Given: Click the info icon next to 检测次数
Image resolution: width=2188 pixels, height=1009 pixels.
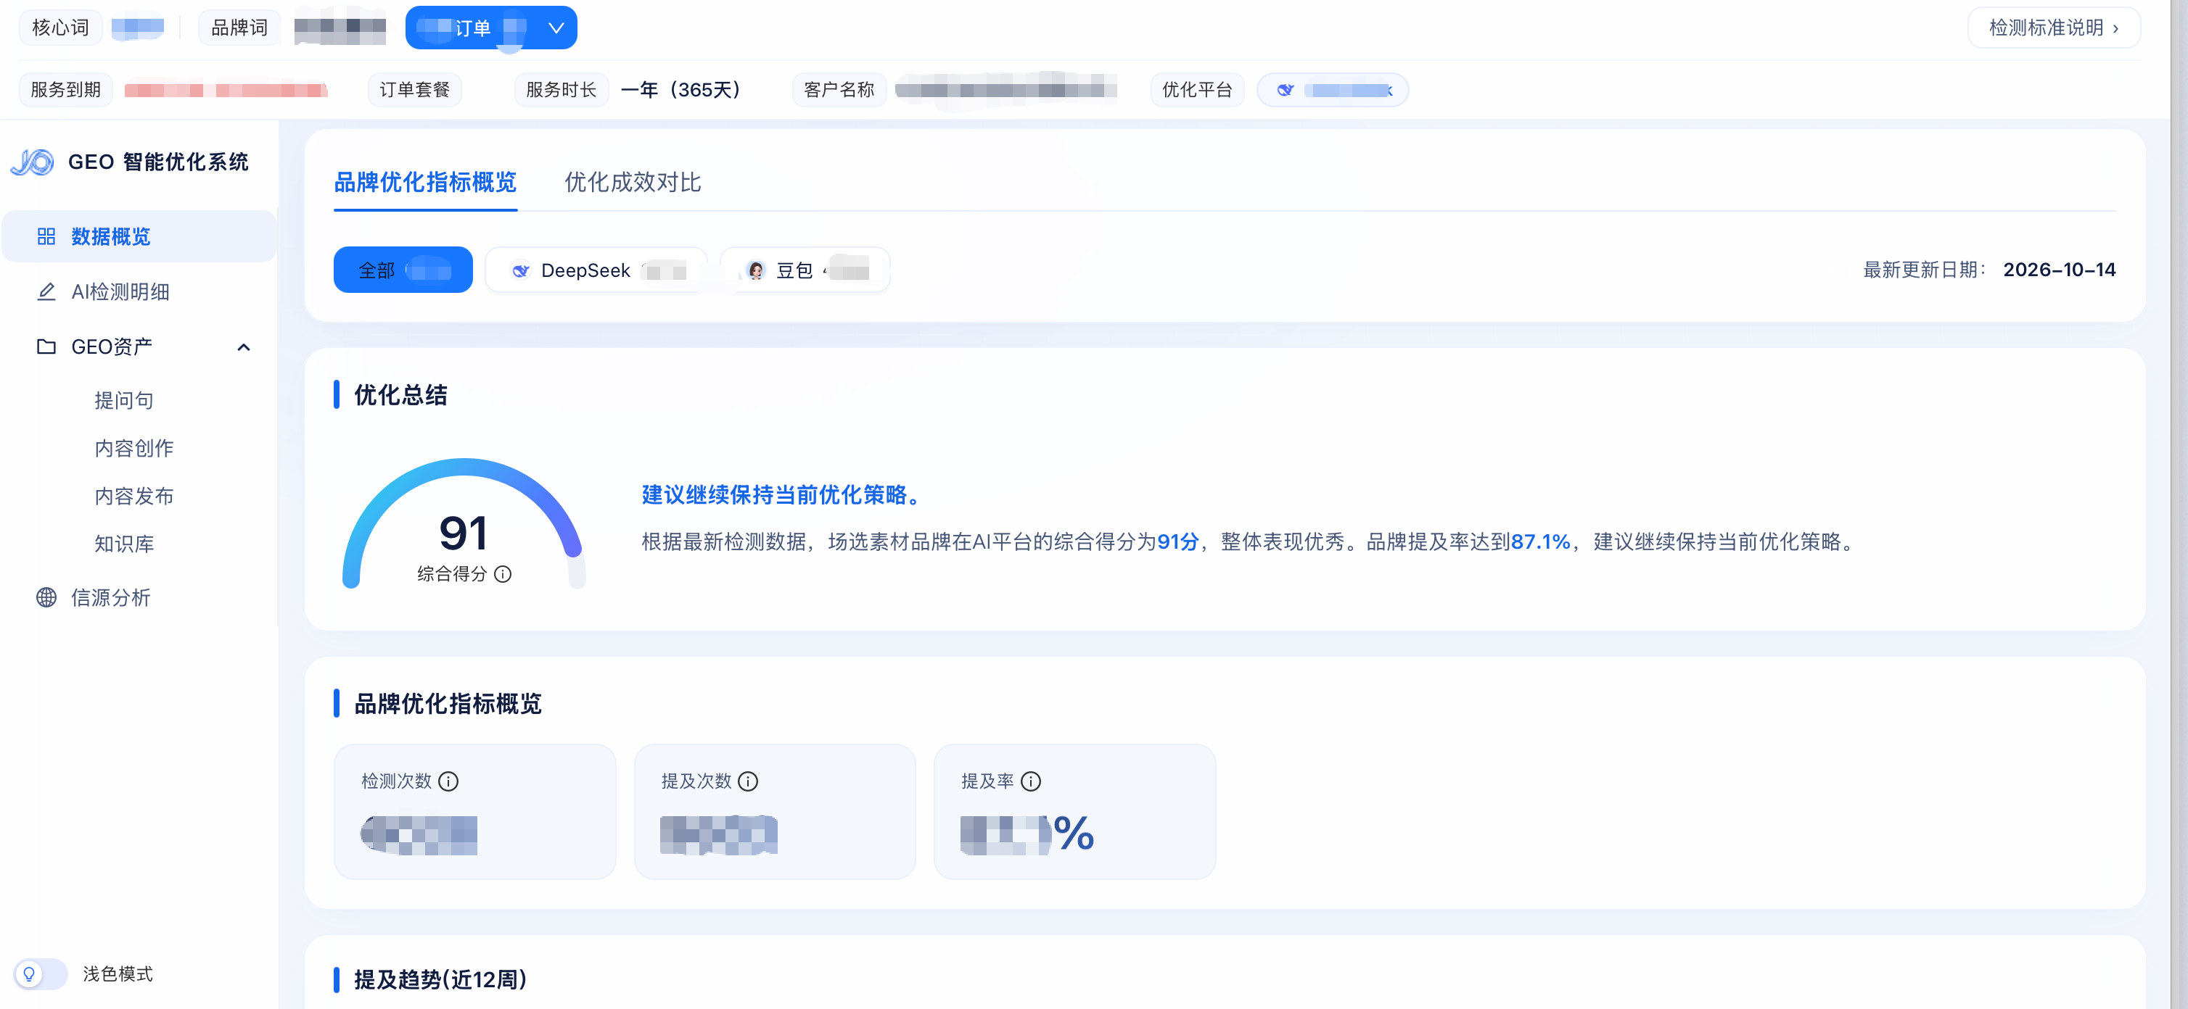Looking at the screenshot, I should 448,781.
